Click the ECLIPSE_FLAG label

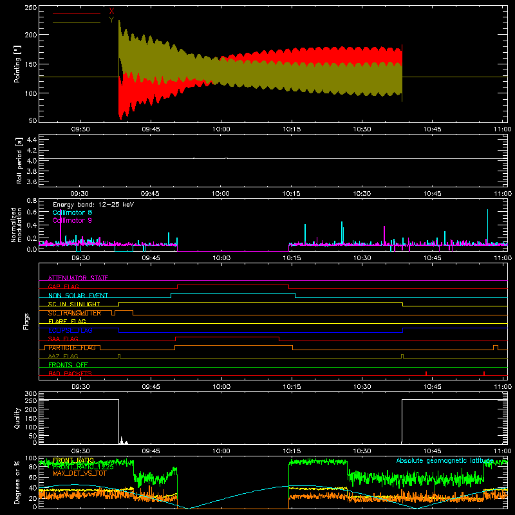point(70,330)
